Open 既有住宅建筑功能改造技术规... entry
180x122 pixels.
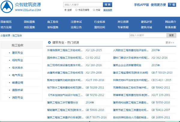coord(65,80)
